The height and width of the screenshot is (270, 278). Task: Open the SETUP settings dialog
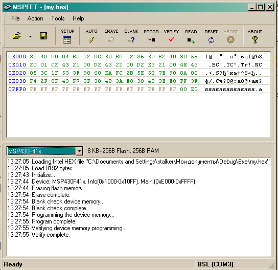pos(67,36)
